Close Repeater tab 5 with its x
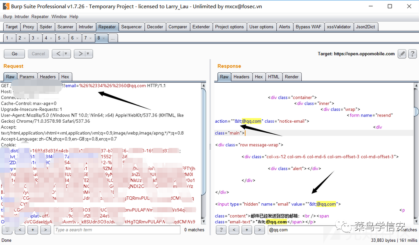The height and width of the screenshot is (245, 419). pyautogui.click(x=64, y=38)
